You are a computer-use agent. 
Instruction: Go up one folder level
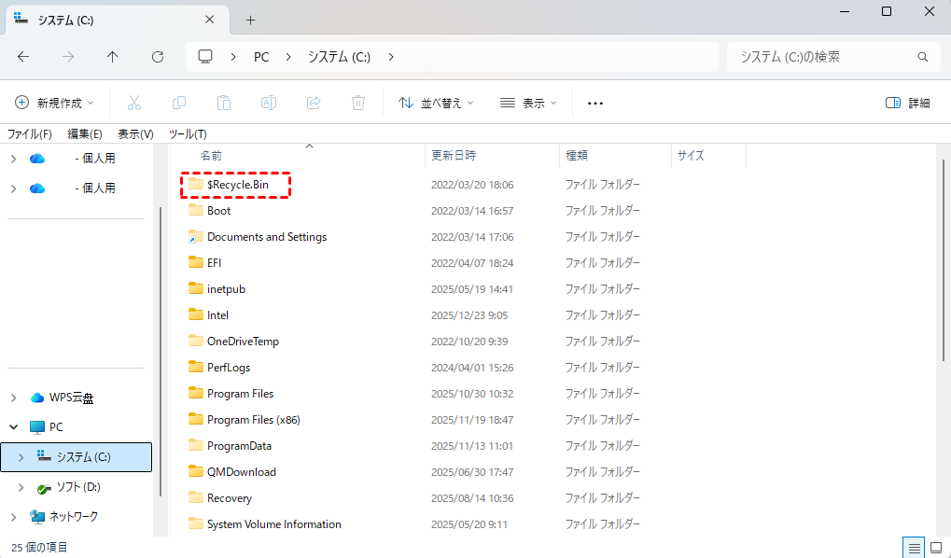tap(113, 57)
